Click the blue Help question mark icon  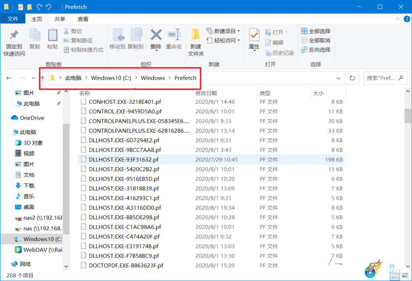tap(407, 19)
